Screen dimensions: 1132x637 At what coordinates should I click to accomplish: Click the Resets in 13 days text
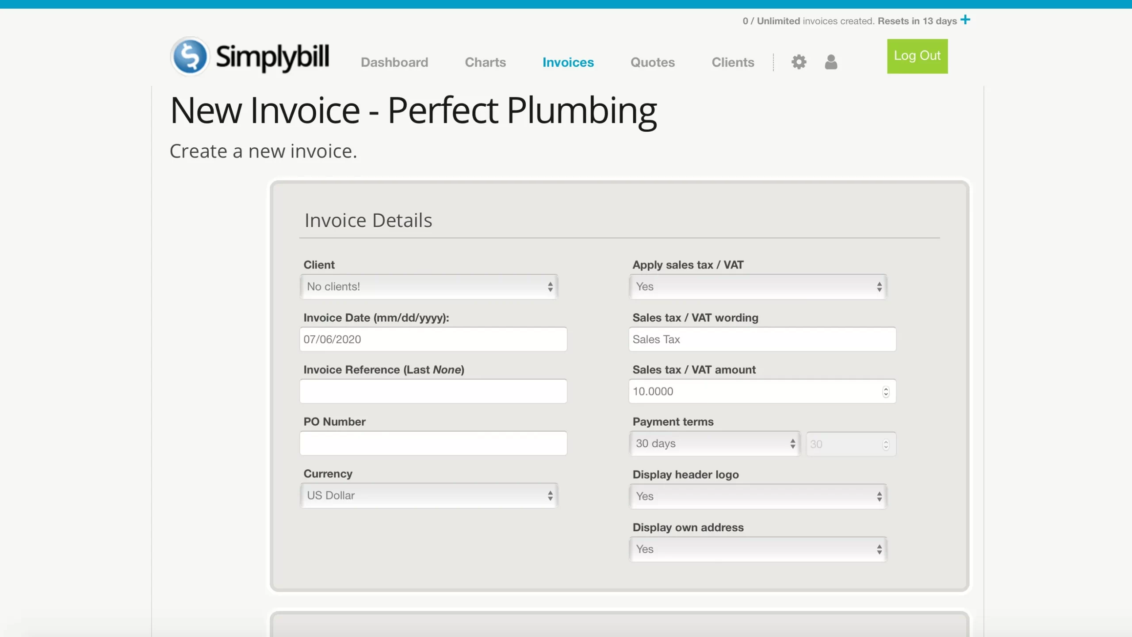pos(917,21)
